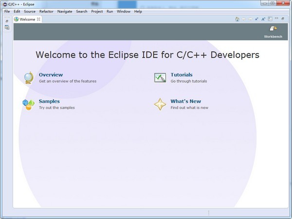Click the Workbench label

coord(273,36)
